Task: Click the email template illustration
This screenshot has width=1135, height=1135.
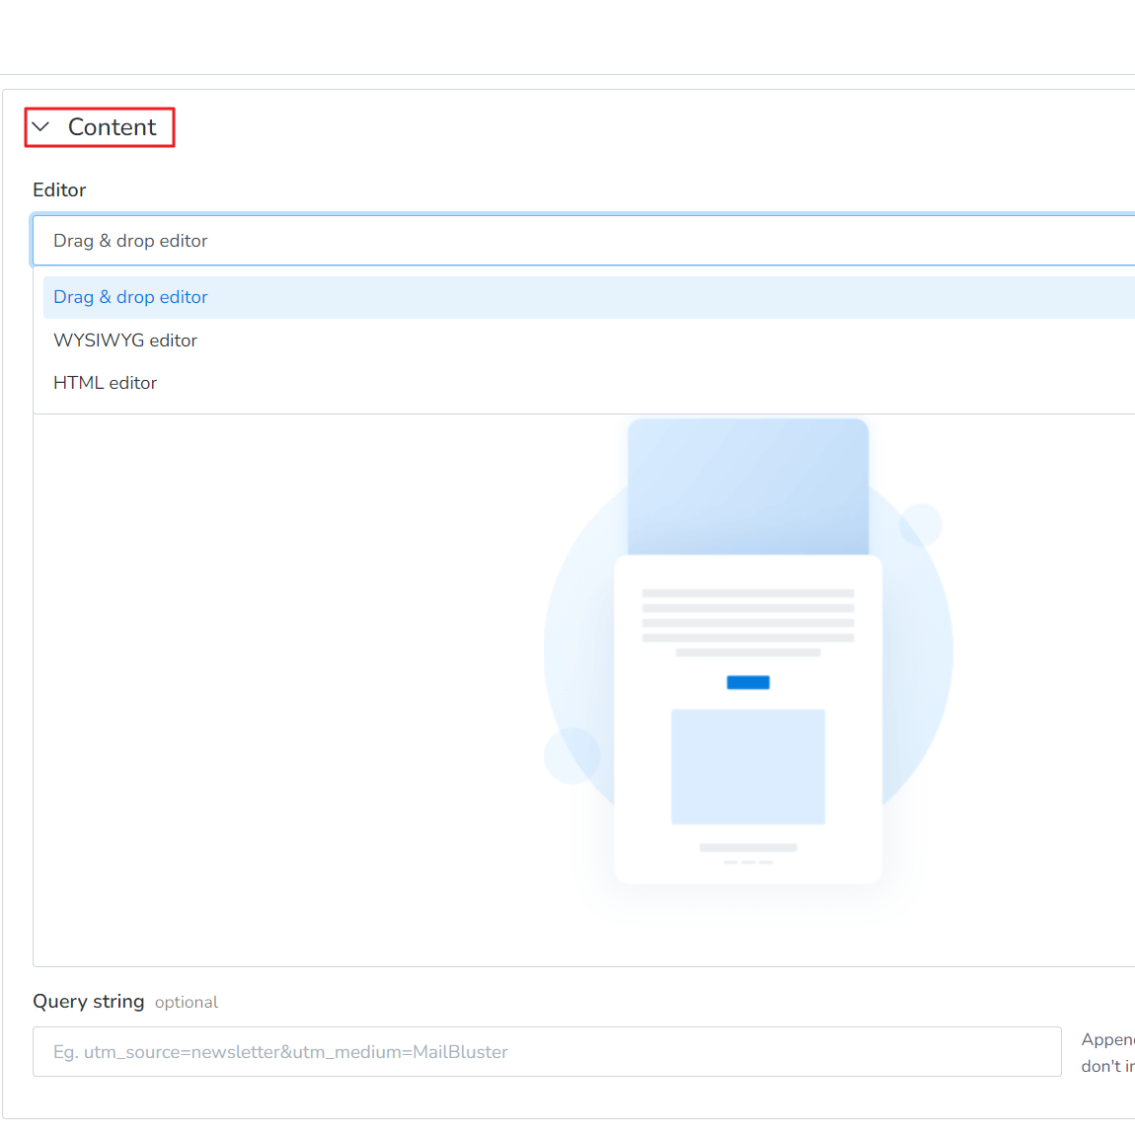Action: [x=748, y=651]
